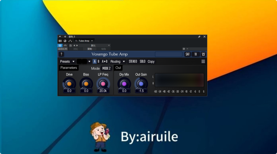Click the LP Freq value 20.0k
This screenshot has height=154, width=277.
(x=103, y=91)
